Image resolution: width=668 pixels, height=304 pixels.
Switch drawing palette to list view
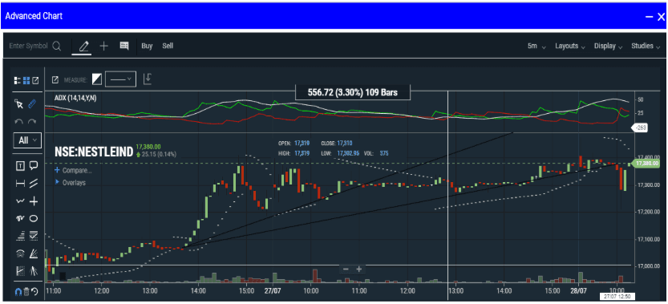tap(18, 80)
